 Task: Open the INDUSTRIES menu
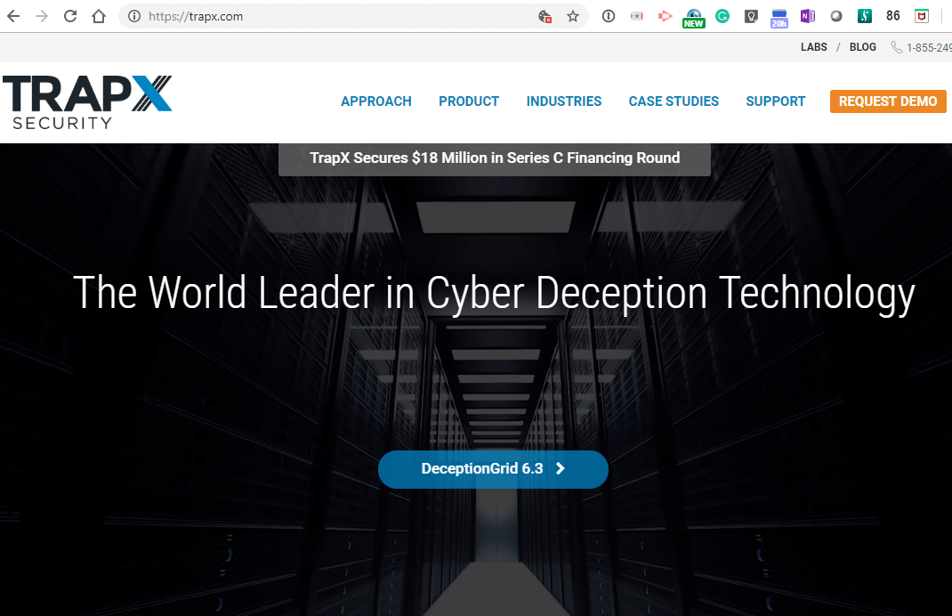[x=564, y=101]
